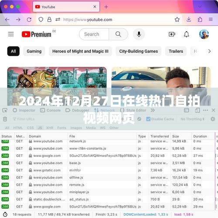This screenshot has width=218, height=218.
Task: Choose Heroes of Might and Magic III chip
Action: click(80, 51)
